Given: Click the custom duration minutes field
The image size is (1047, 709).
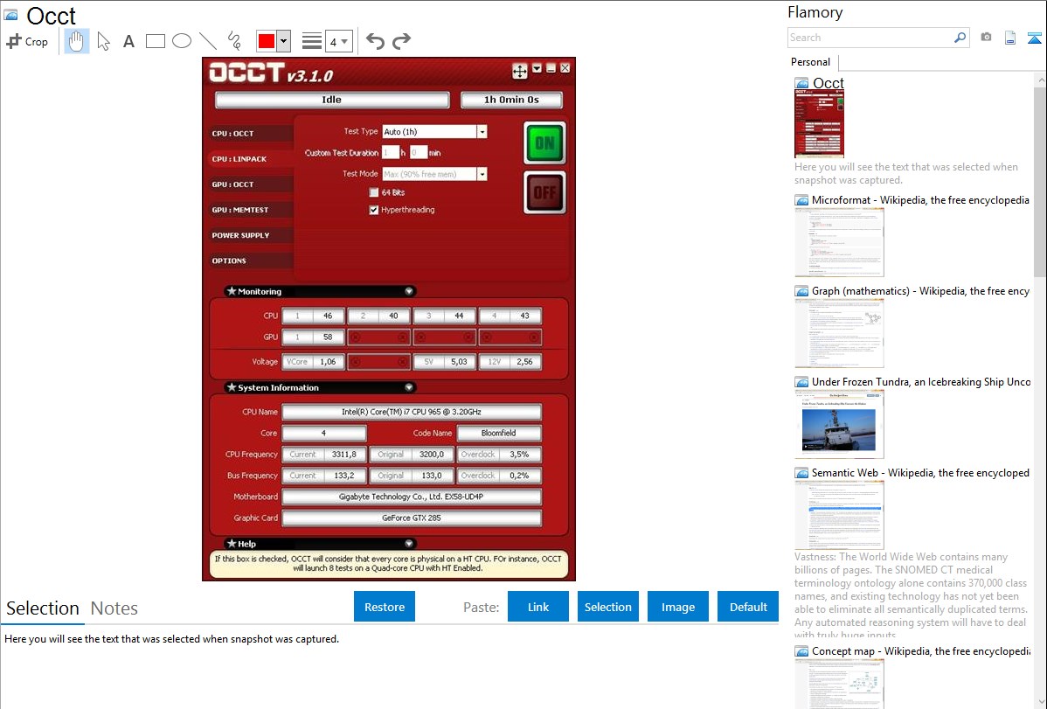Looking at the screenshot, I should pos(419,153).
